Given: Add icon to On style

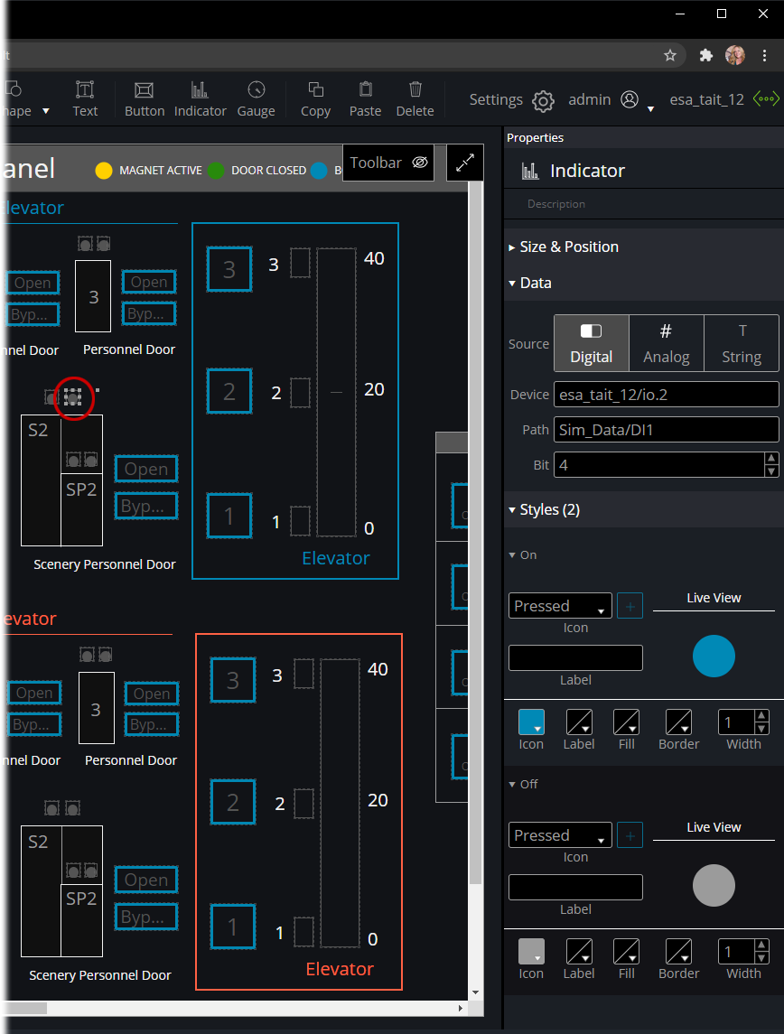Looking at the screenshot, I should tap(630, 606).
